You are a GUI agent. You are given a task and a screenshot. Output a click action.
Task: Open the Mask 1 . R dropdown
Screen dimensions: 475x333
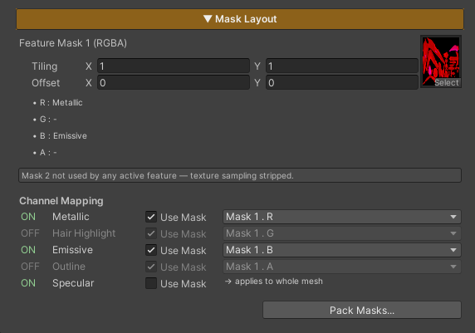(x=342, y=217)
